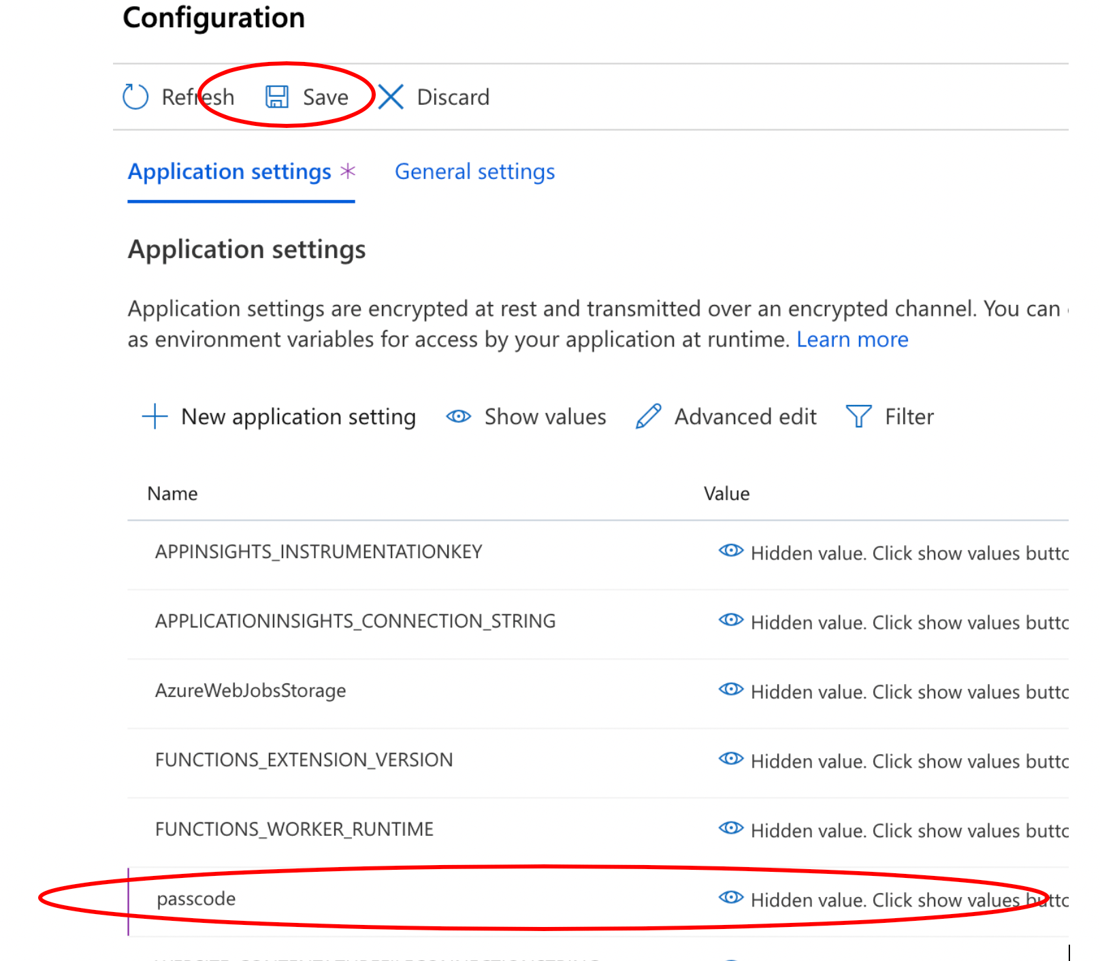Viewport: 1100px width, 961px height.
Task: Open the Learn more link
Action: [x=852, y=339]
